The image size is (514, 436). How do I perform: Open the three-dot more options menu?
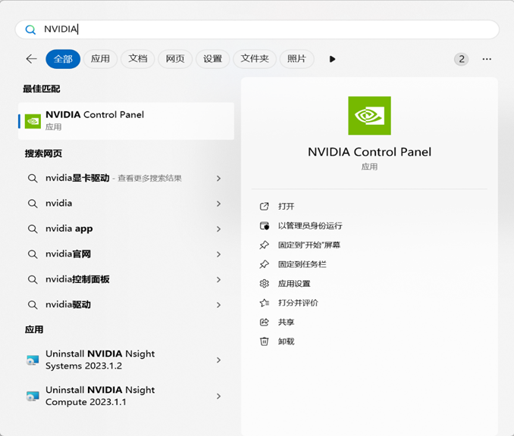tap(487, 59)
